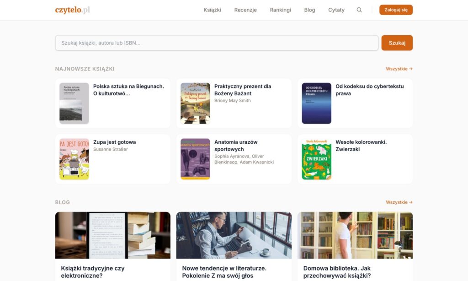Focus the book search input field

coord(217,43)
